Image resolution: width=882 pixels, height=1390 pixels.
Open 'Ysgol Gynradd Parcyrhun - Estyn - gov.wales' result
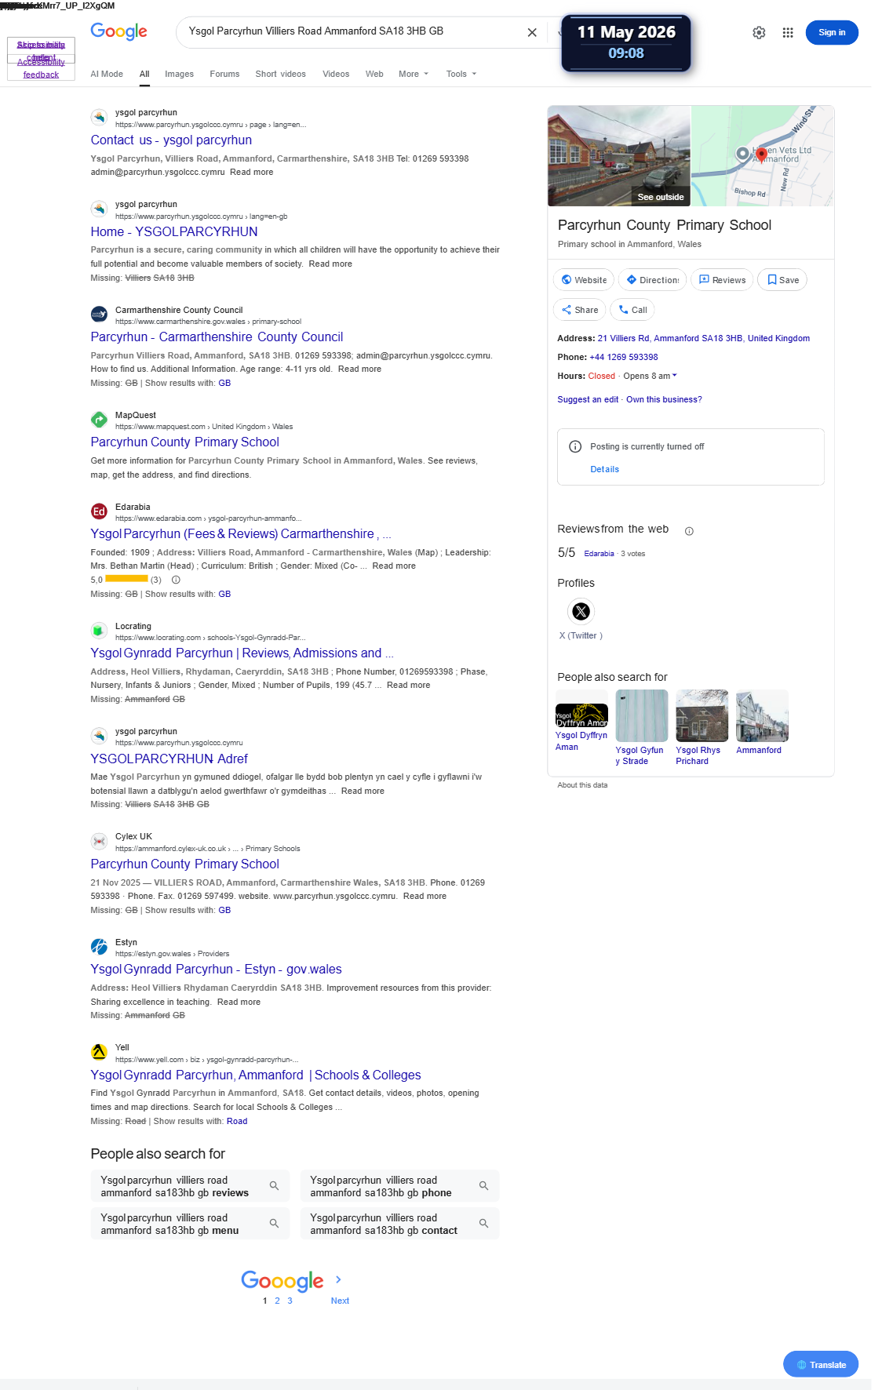coord(216,970)
